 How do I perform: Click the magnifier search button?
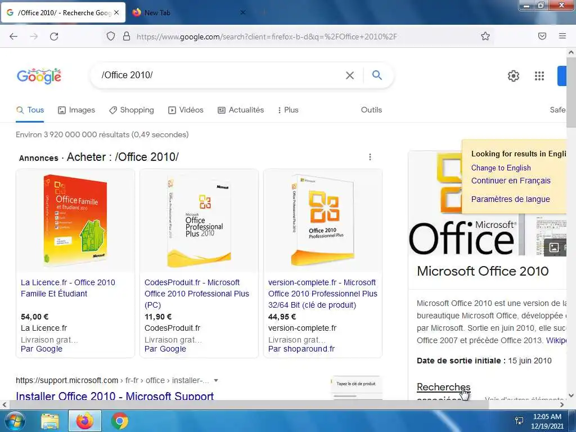click(x=377, y=75)
